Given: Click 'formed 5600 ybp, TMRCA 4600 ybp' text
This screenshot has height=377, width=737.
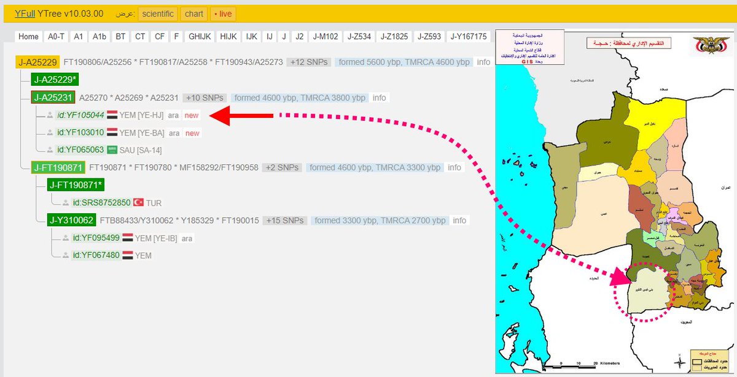Looking at the screenshot, I should 404,62.
